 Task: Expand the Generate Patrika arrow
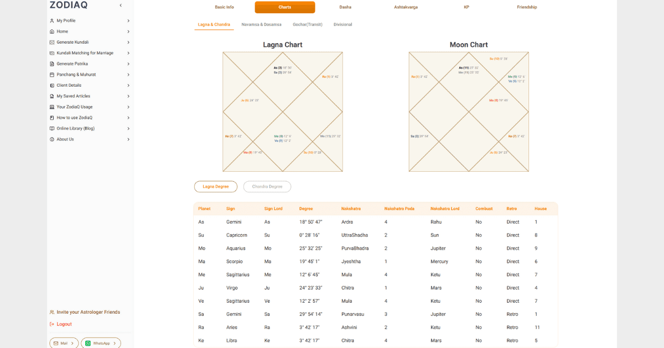pos(128,64)
